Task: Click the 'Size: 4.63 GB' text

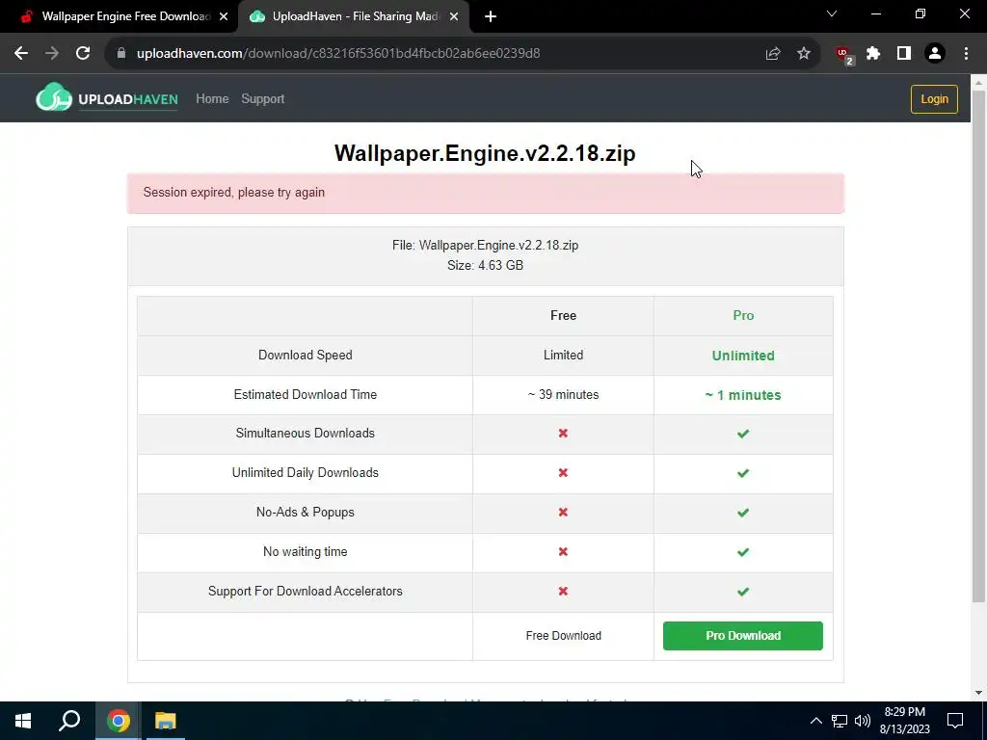Action: tap(485, 266)
